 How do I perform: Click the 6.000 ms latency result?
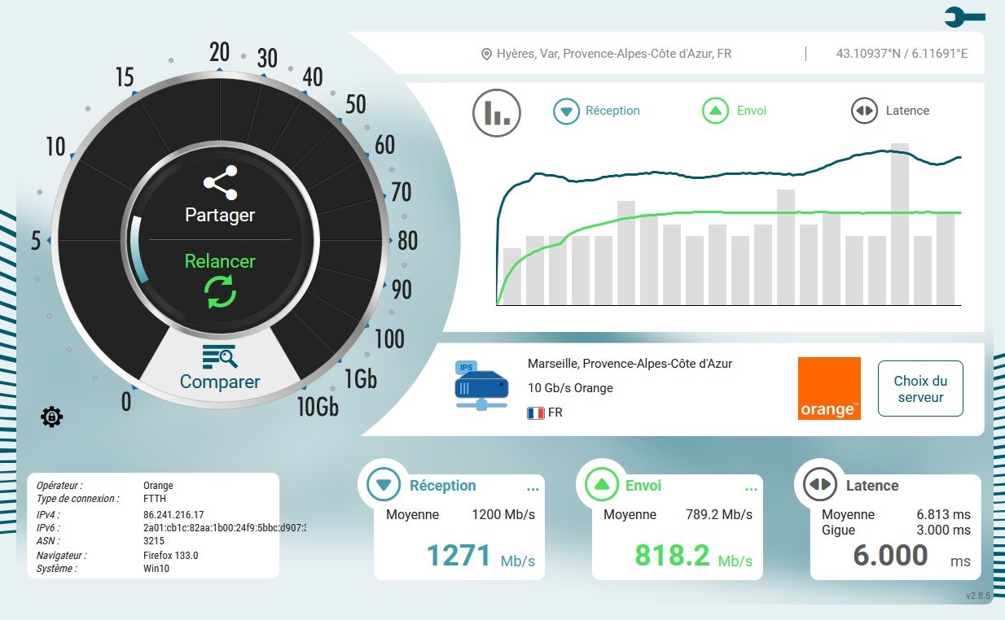coord(912,557)
